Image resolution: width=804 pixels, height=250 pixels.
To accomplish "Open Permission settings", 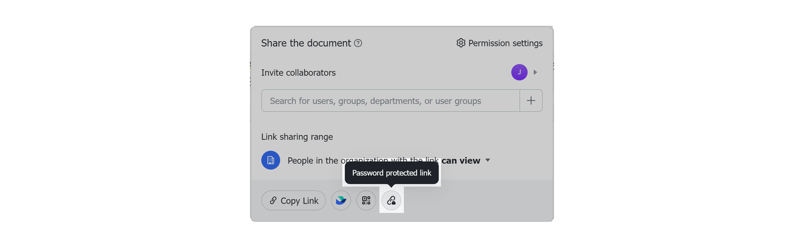I will tap(499, 43).
